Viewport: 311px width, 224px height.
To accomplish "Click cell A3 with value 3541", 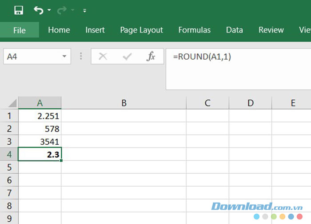I will pos(40,142).
